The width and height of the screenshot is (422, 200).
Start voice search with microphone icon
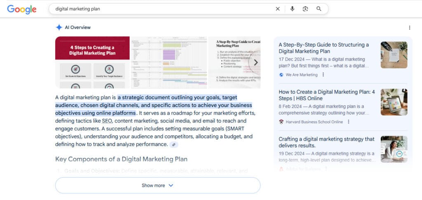(x=292, y=9)
